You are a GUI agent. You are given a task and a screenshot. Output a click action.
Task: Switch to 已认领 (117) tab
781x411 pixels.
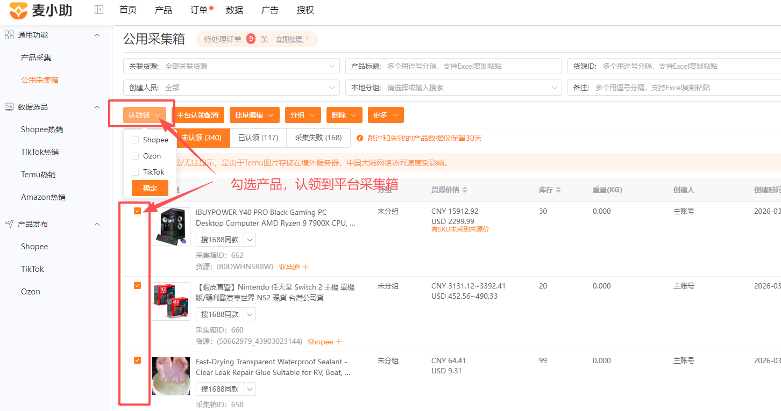click(258, 138)
